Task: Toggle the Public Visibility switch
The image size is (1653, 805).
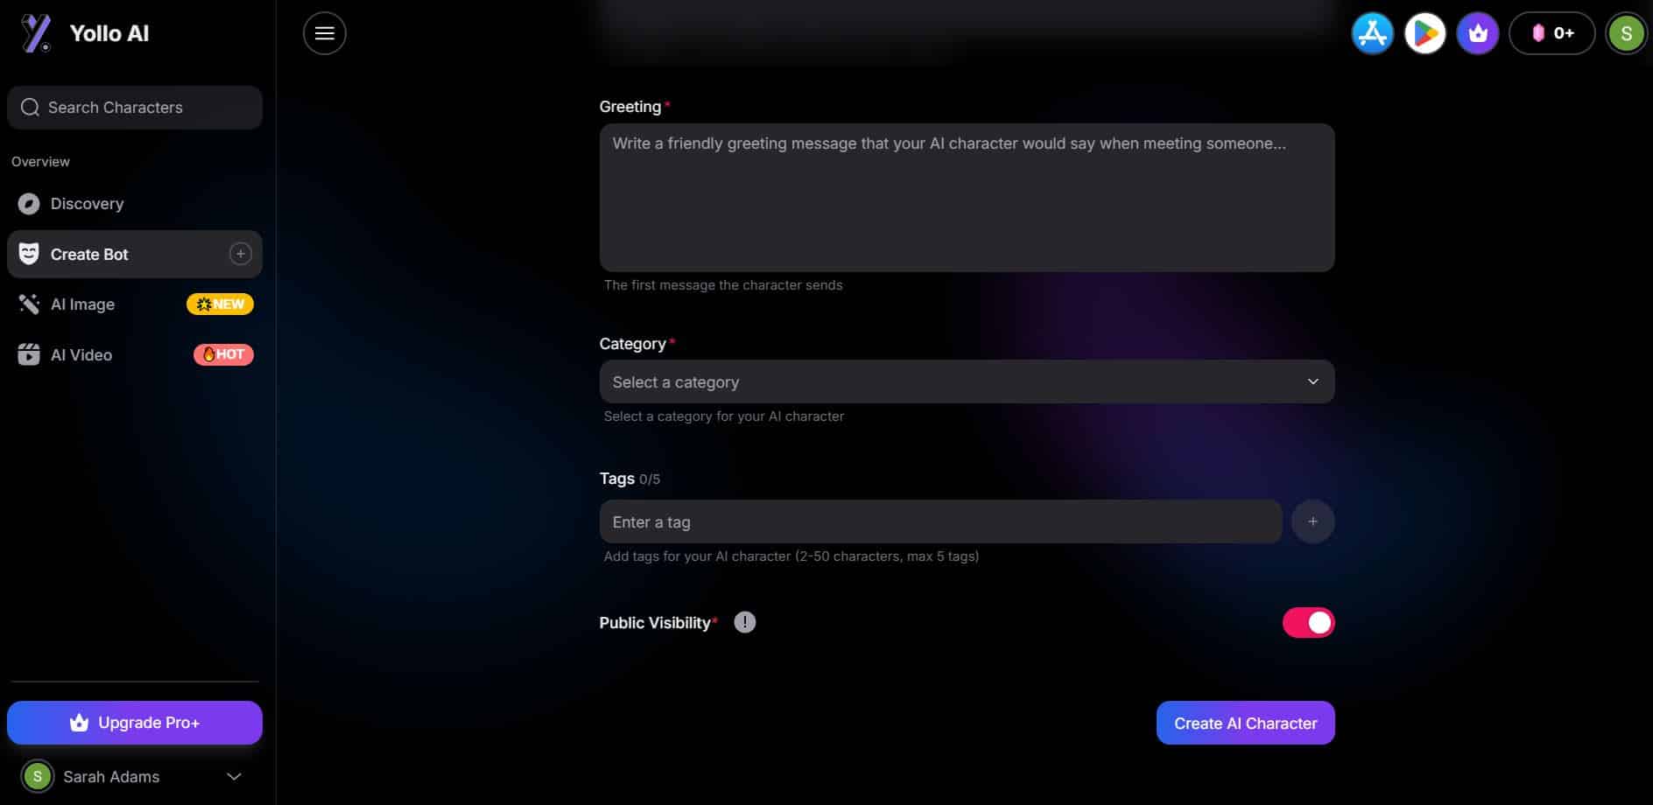Action: 1308,623
